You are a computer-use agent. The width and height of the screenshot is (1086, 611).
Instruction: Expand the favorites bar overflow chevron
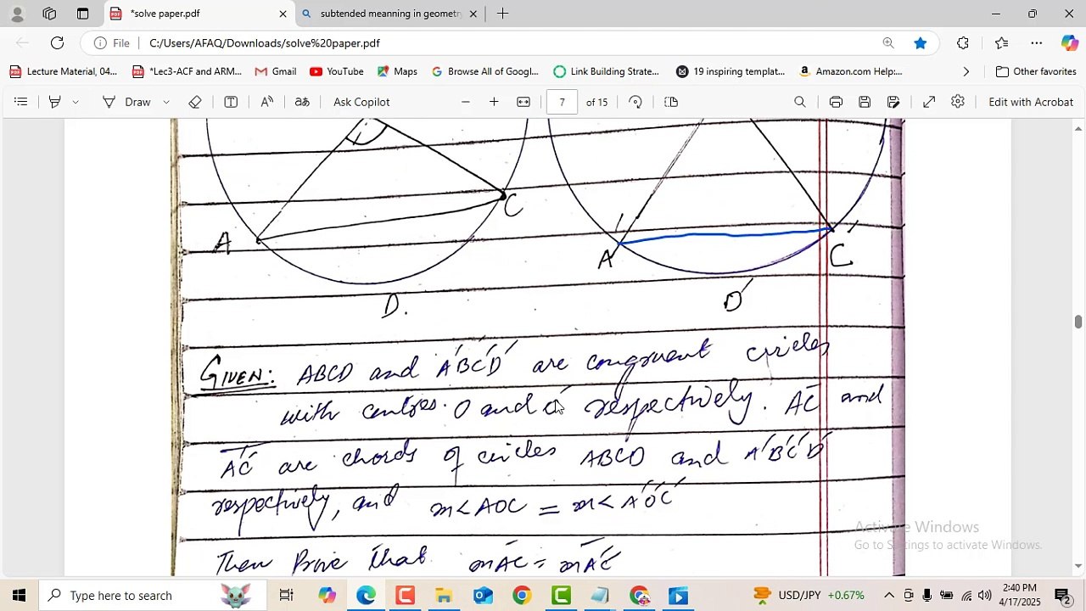(x=966, y=71)
